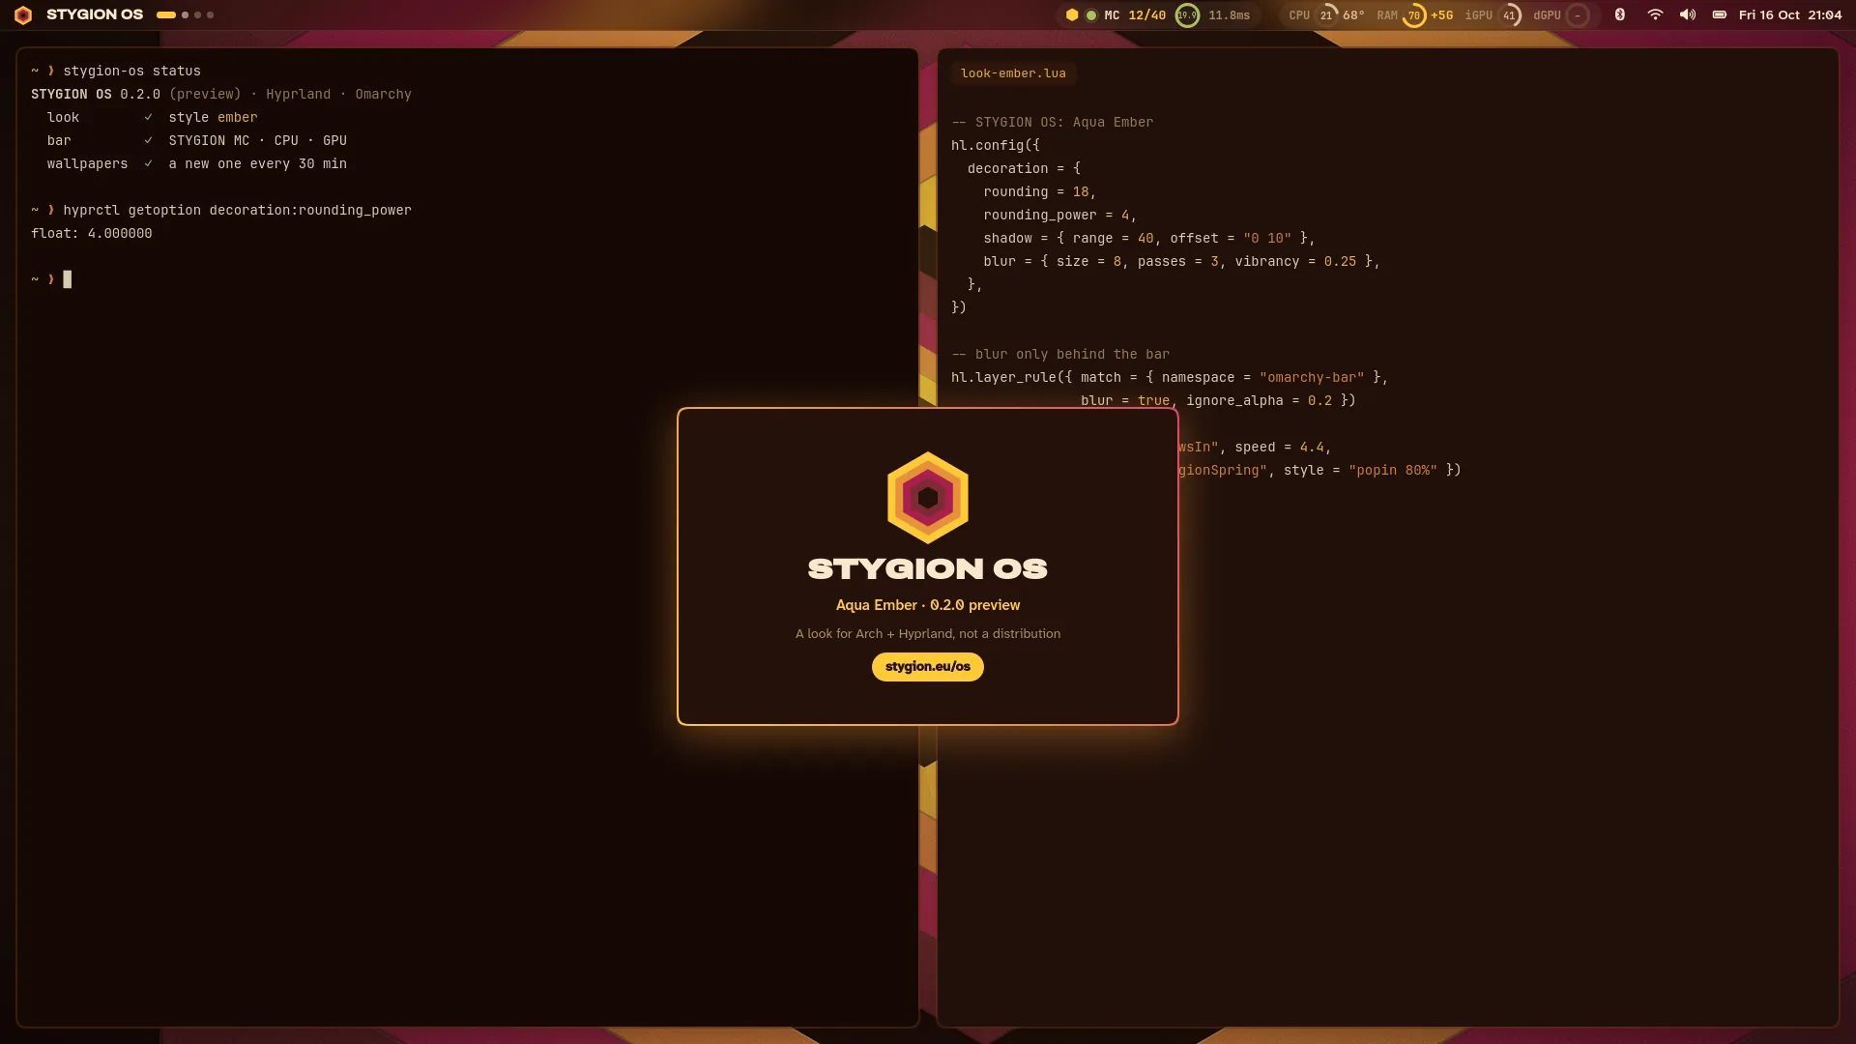Click the +5G RAM value
1856x1044 pixels.
(x=1442, y=15)
